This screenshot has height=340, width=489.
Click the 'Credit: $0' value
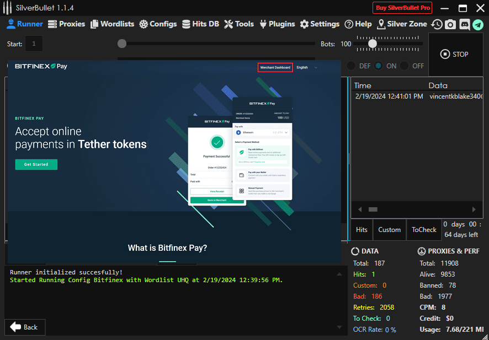437,318
